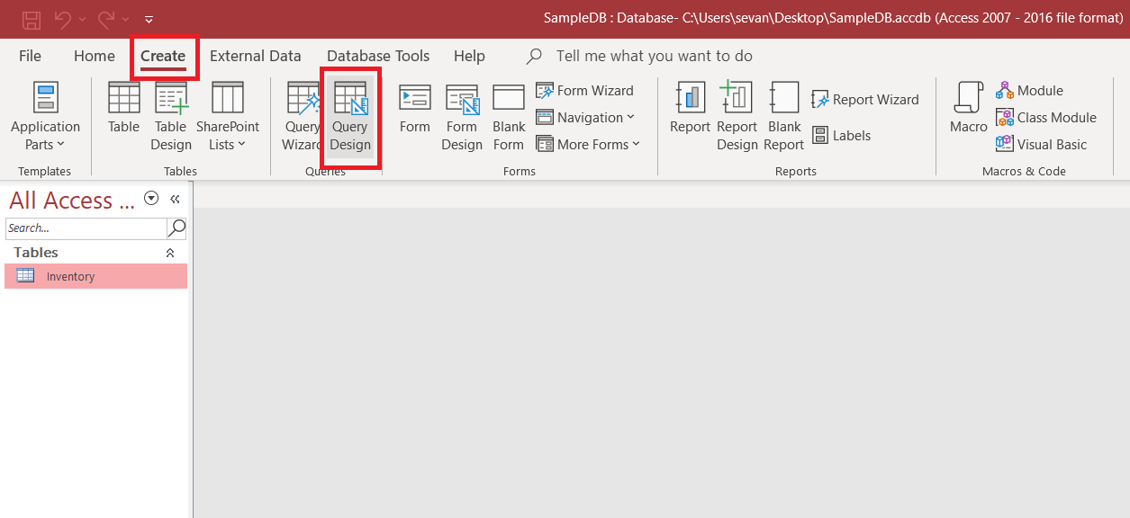Click the Save icon in title bar
This screenshot has height=518, width=1130.
click(x=32, y=18)
